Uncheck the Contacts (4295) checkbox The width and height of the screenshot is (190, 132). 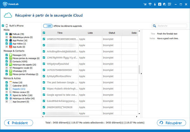[x=7, y=61]
